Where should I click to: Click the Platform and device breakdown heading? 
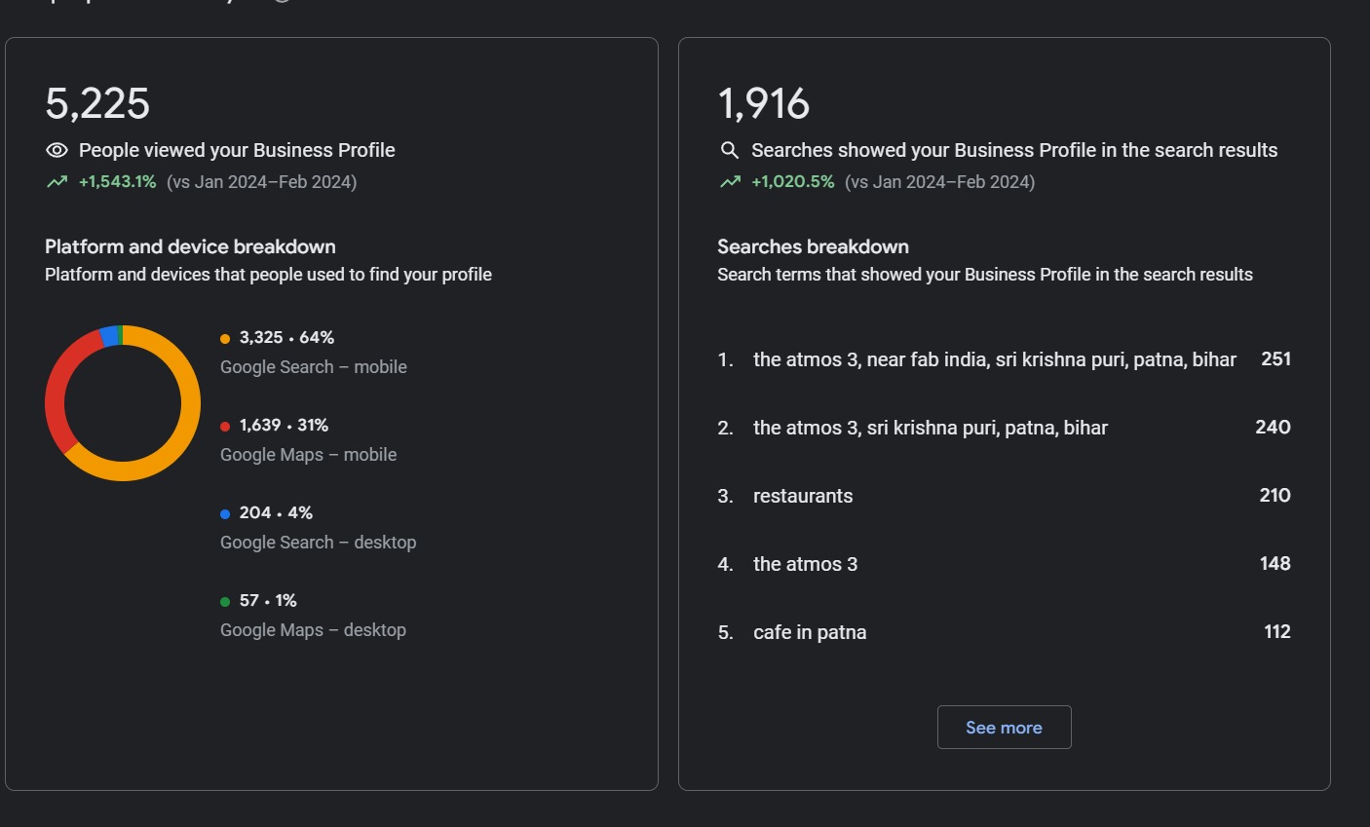point(190,246)
